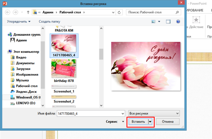Select Рабочий стол in navigation tree

pyautogui.click(x=24, y=86)
